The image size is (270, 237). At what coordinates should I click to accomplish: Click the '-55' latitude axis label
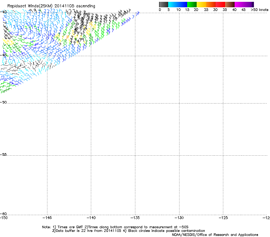pyautogui.click(x=3, y=154)
